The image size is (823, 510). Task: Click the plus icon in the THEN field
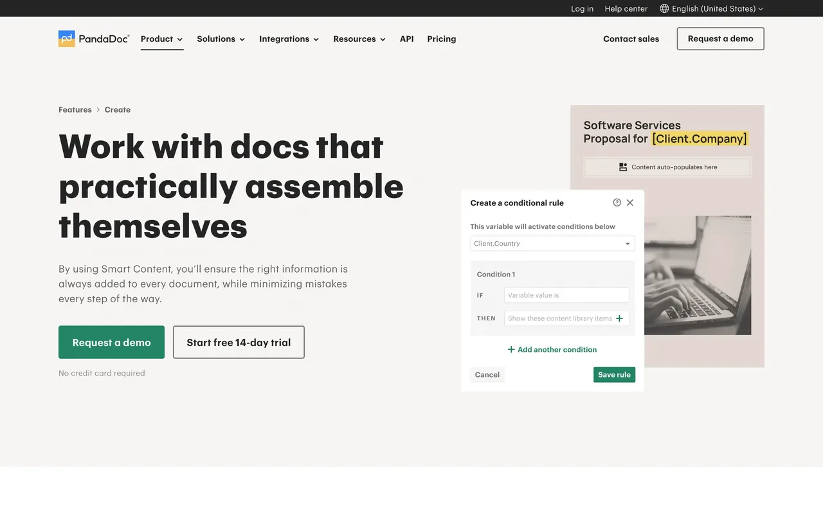point(619,318)
